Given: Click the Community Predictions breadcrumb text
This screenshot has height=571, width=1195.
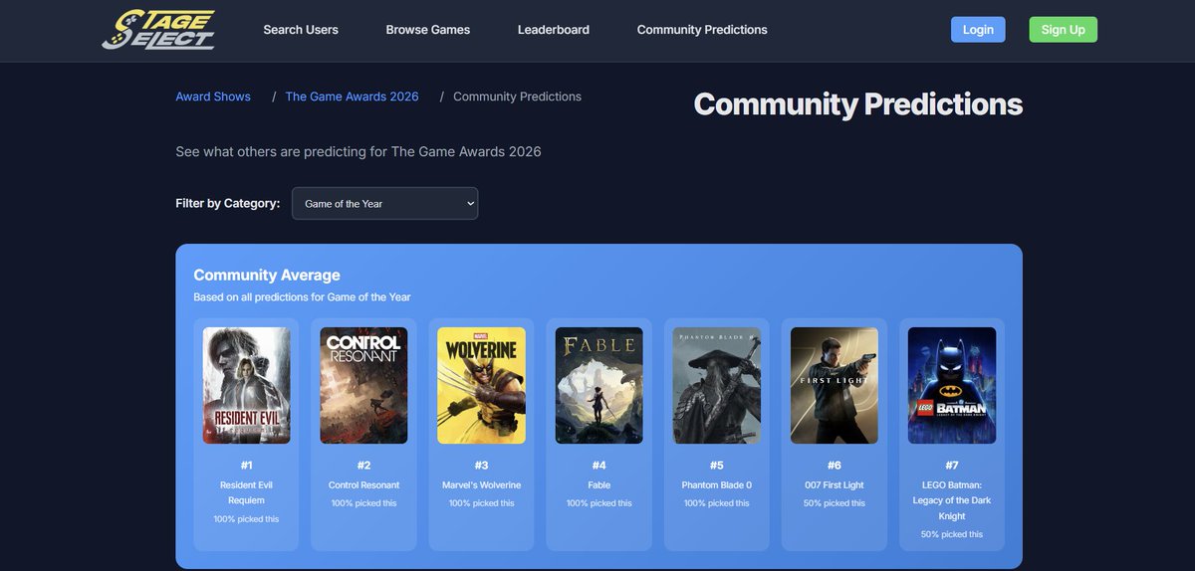Looking at the screenshot, I should pos(517,96).
